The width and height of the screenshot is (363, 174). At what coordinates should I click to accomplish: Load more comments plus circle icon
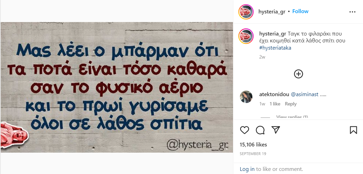click(298, 74)
